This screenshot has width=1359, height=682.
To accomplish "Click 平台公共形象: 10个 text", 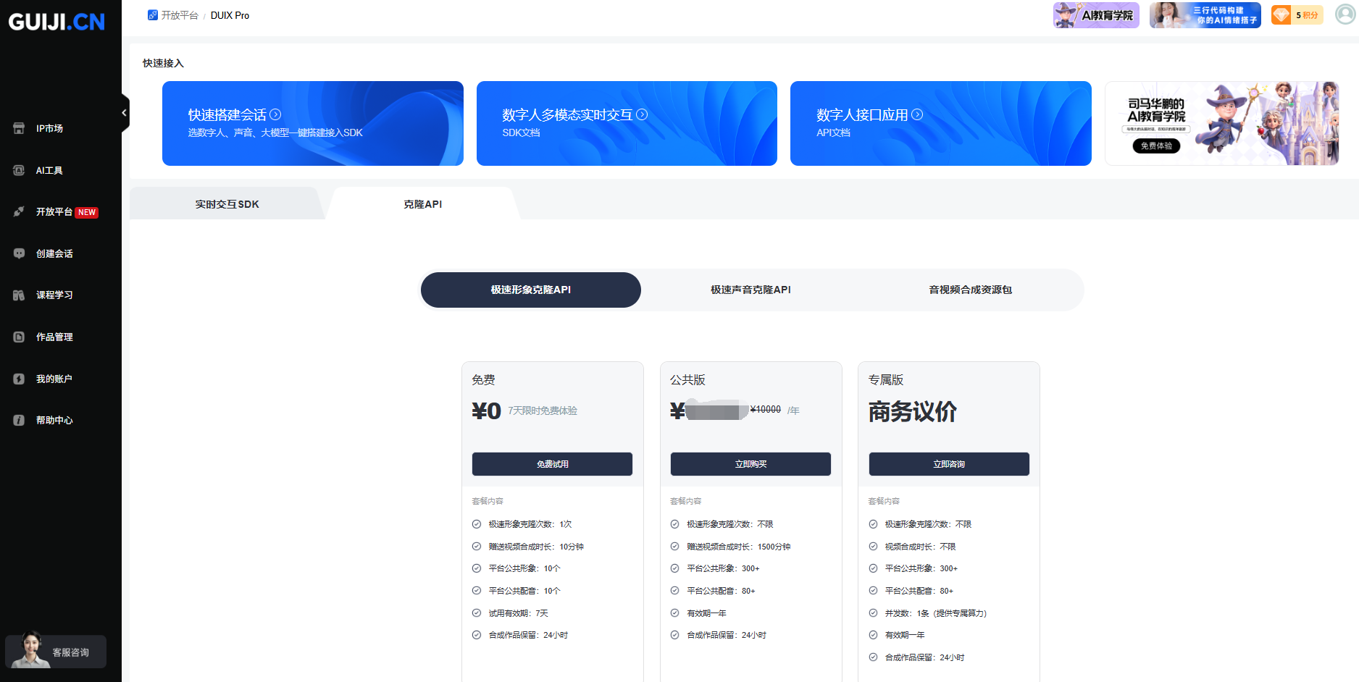I will tap(524, 568).
